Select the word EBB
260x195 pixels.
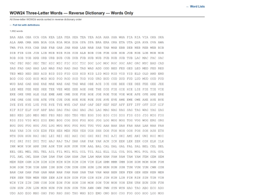[x=122, y=48]
